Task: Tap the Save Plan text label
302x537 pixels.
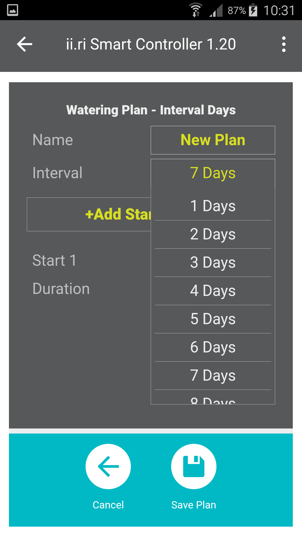Action: tap(194, 505)
